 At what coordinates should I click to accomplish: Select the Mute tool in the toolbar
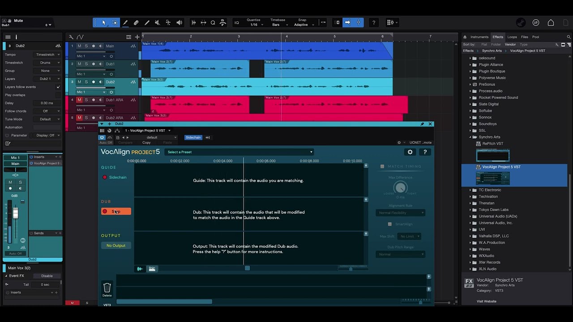coord(158,22)
